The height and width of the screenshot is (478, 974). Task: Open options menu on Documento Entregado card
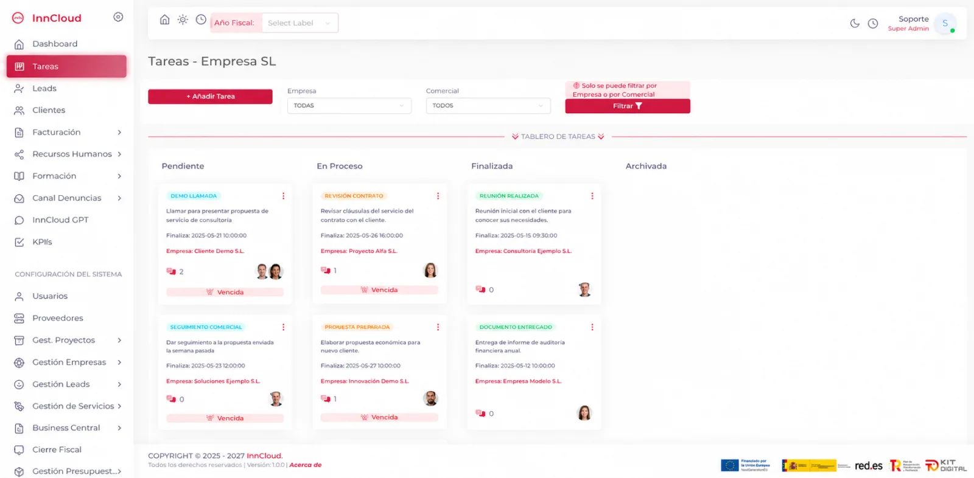pyautogui.click(x=592, y=327)
